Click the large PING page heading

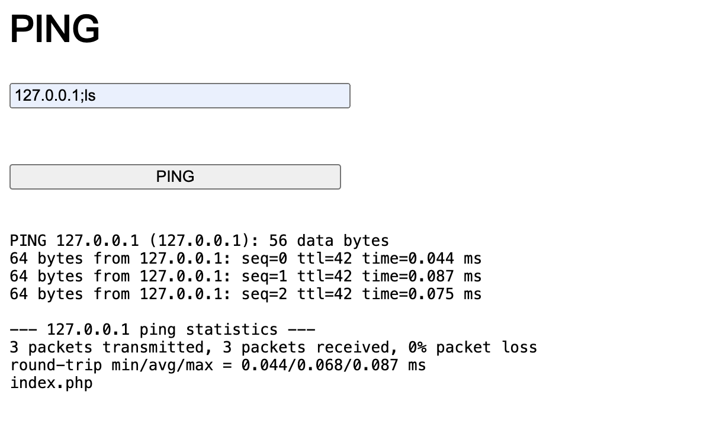54,29
